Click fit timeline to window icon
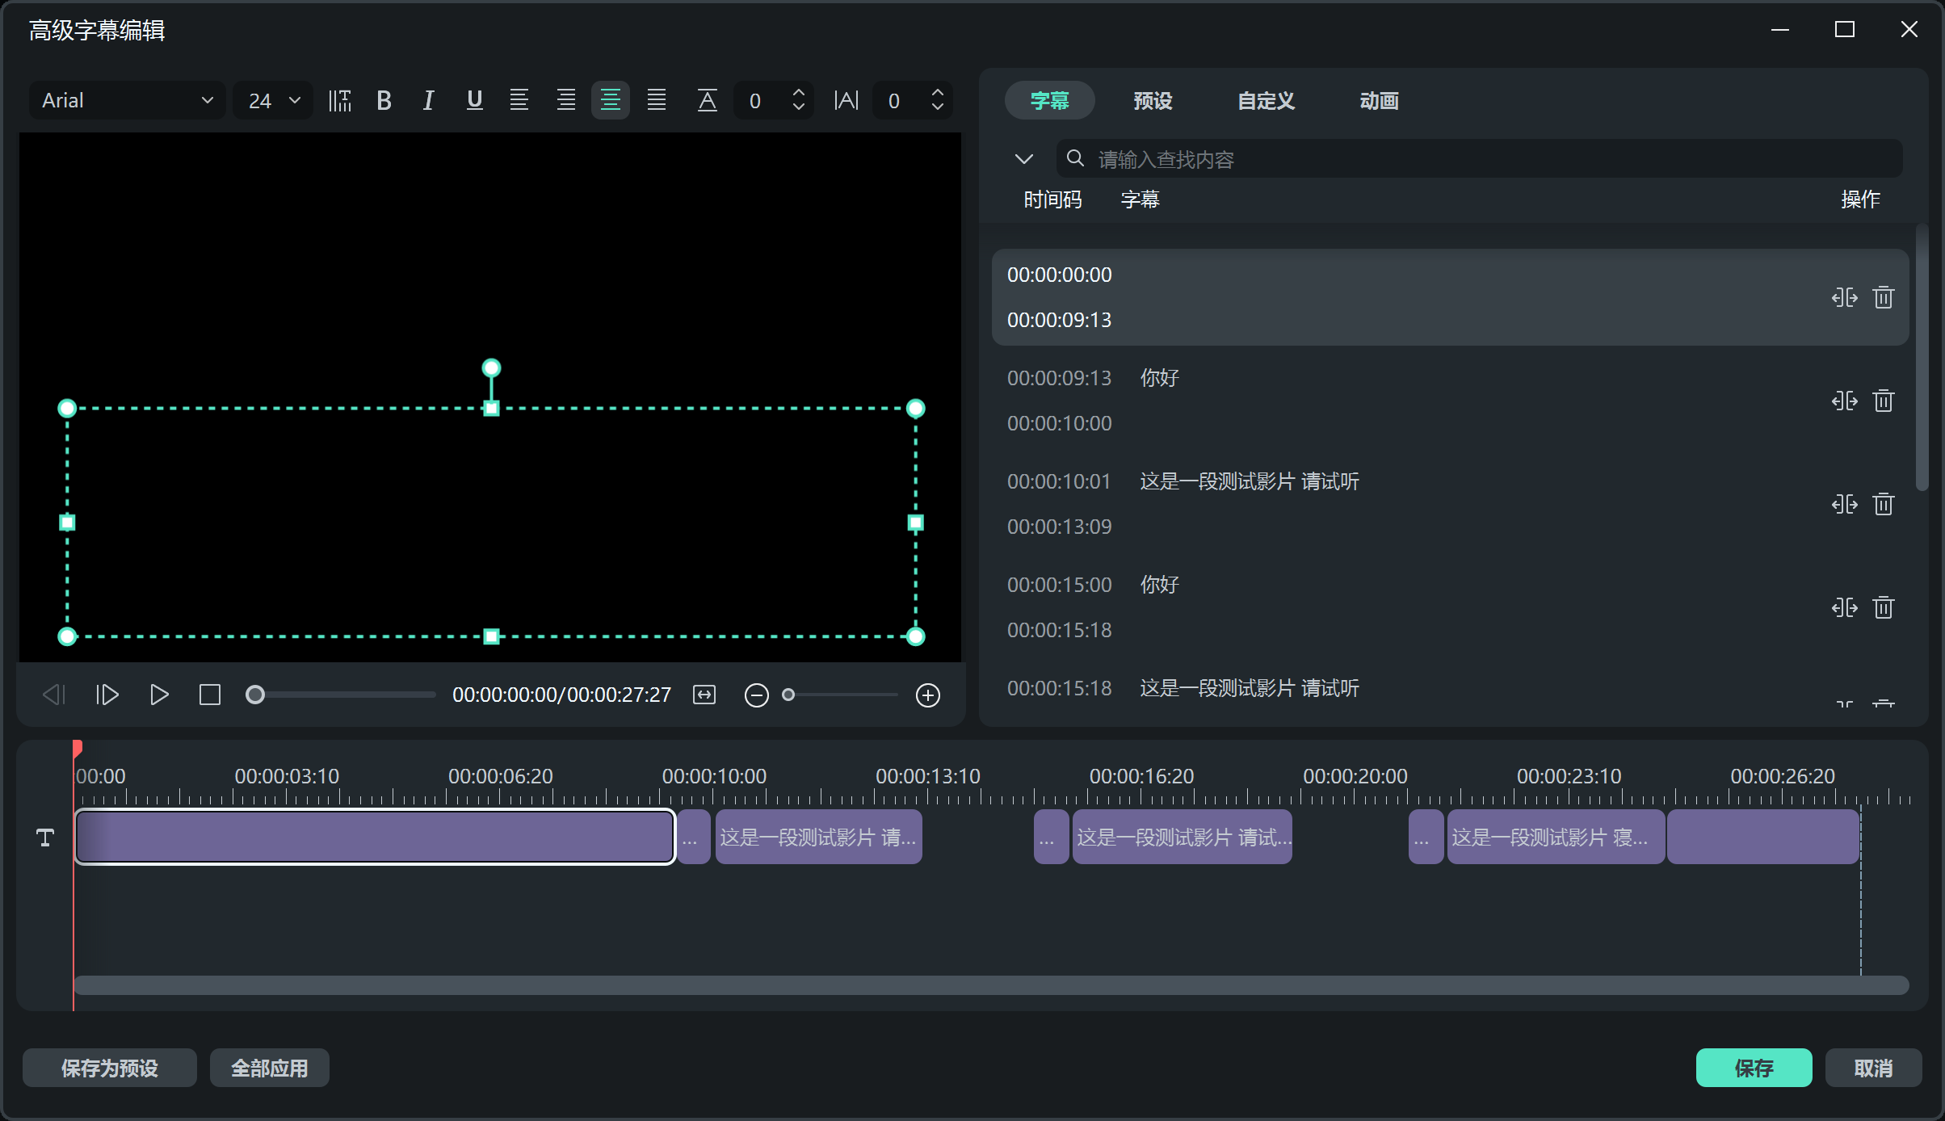The image size is (1945, 1121). coord(704,695)
